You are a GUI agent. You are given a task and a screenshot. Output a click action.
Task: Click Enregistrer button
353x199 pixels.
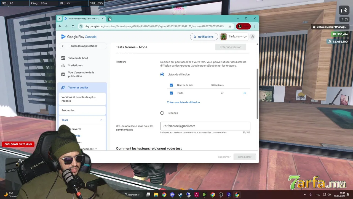(245, 157)
